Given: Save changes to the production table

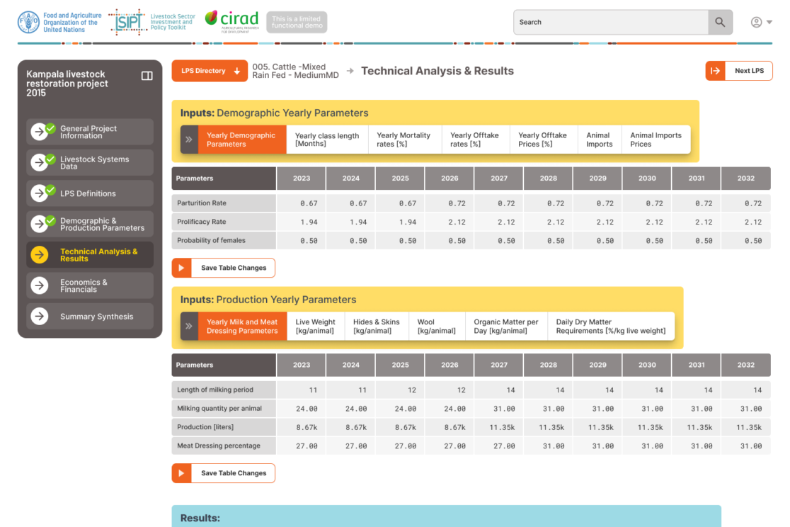Looking at the screenshot, I should click(224, 473).
